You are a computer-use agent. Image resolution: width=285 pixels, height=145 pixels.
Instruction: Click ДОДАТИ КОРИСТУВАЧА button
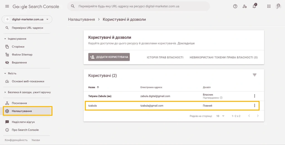point(109,57)
